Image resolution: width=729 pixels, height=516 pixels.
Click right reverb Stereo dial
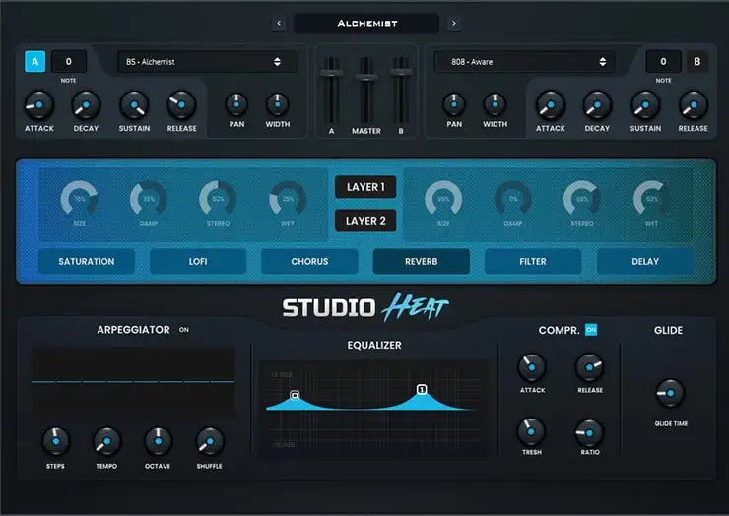[582, 199]
